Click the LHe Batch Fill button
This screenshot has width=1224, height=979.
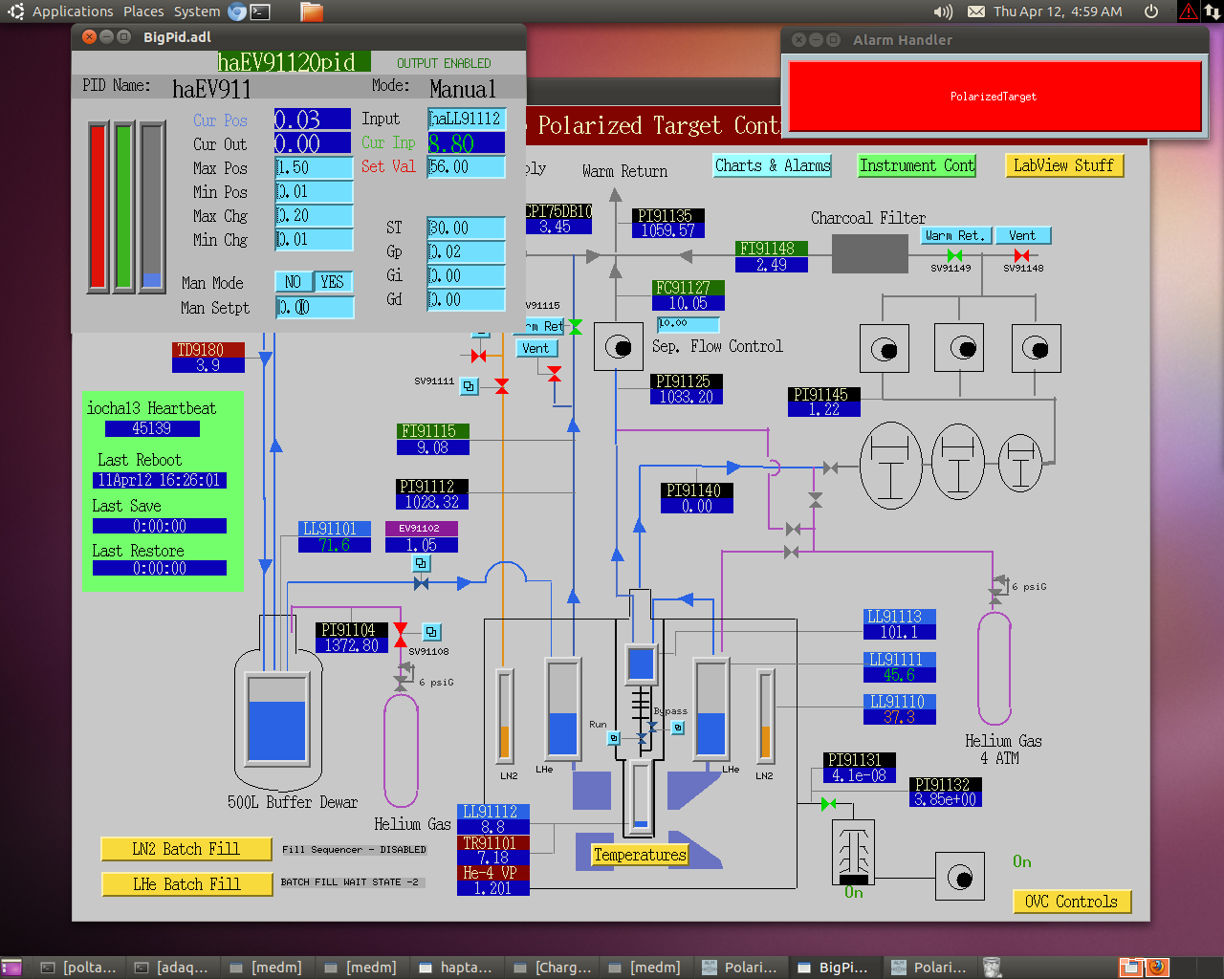click(186, 884)
